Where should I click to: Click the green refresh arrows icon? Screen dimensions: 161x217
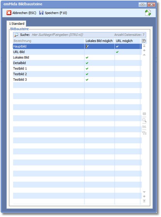(148, 13)
